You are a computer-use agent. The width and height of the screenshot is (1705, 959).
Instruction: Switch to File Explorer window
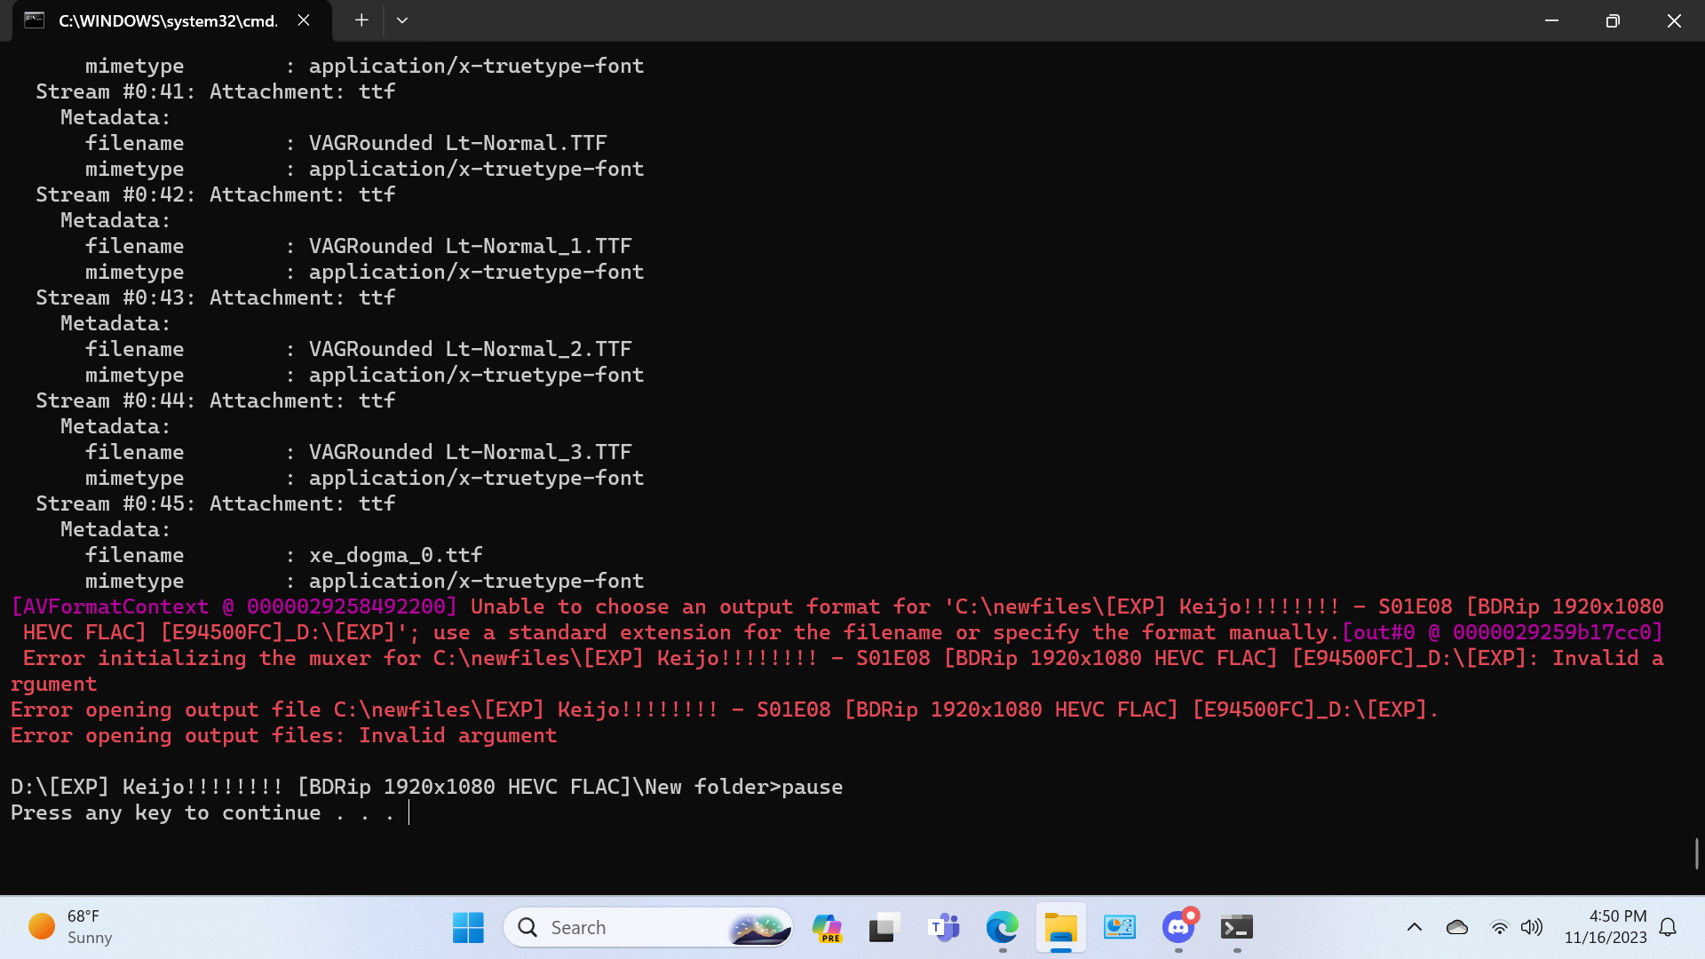[x=1060, y=927]
